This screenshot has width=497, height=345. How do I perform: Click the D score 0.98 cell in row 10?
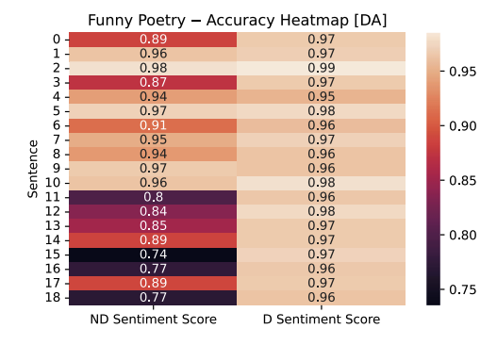click(321, 183)
